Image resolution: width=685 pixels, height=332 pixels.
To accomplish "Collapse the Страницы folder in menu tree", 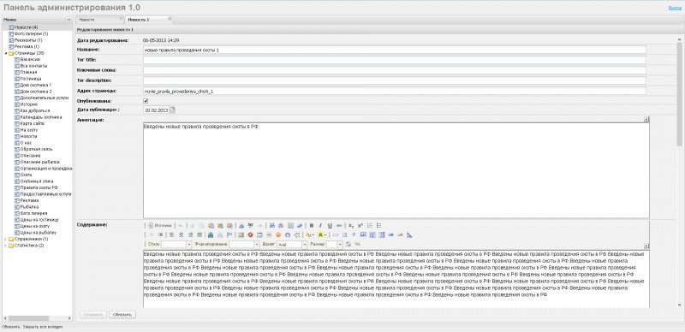I will coord(6,53).
